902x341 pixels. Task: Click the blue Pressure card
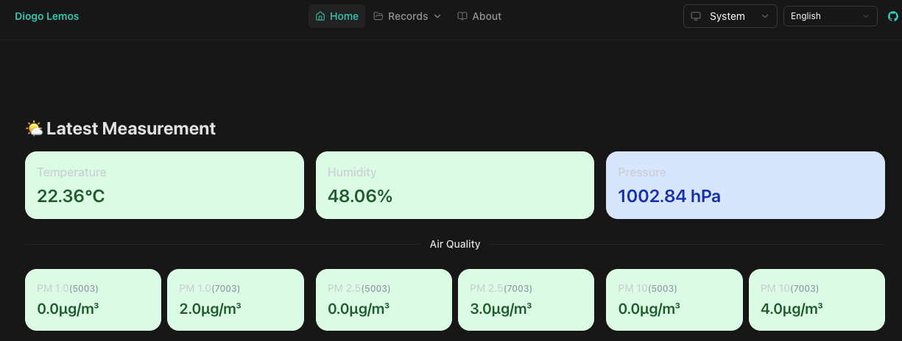pos(744,185)
